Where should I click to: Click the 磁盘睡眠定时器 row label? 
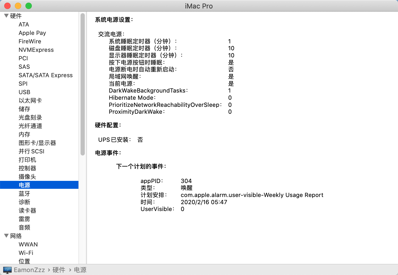click(x=143, y=48)
